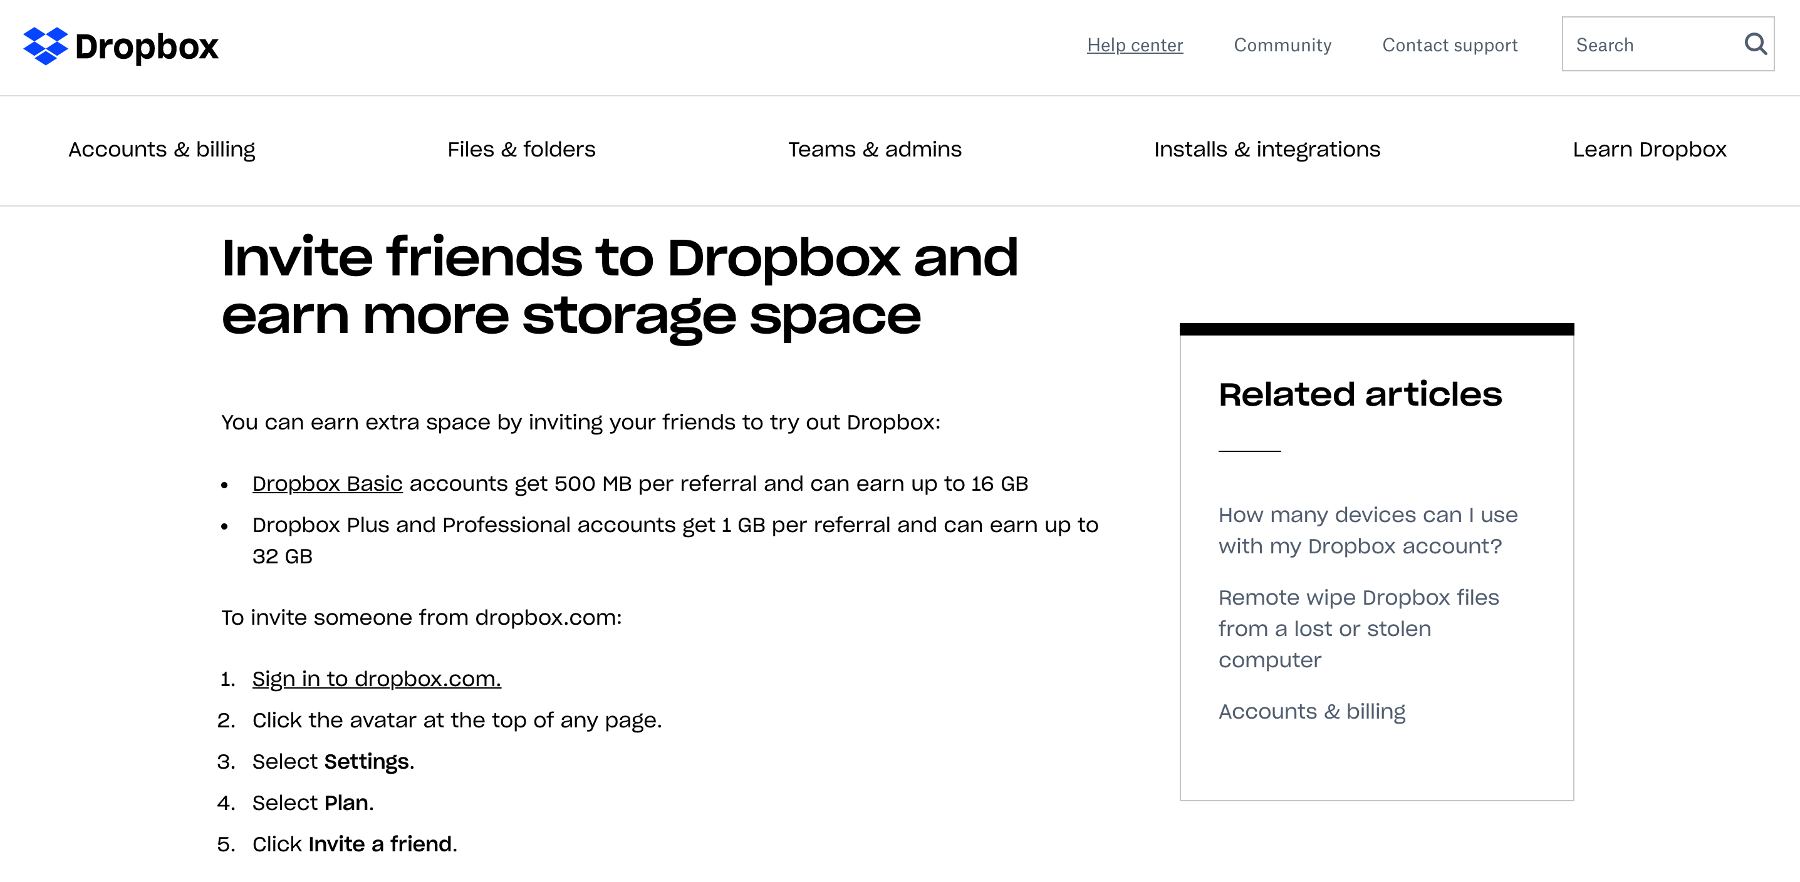Click the search magnifying glass icon
The width and height of the screenshot is (1800, 882).
1755,44
